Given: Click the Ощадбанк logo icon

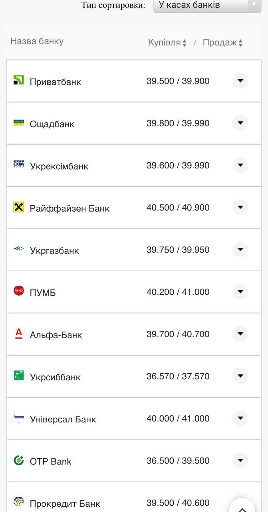Looking at the screenshot, I should click(19, 122).
